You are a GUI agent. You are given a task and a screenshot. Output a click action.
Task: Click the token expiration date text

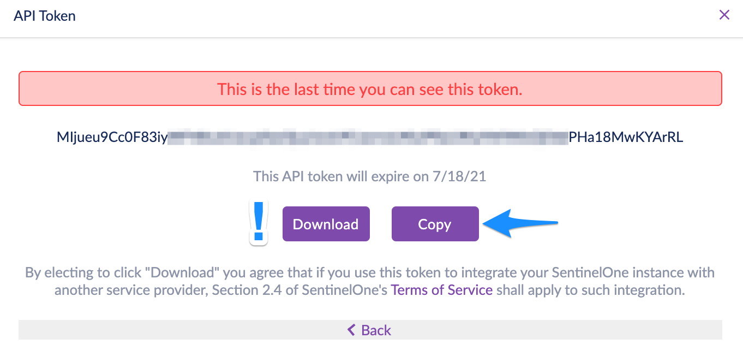click(369, 177)
